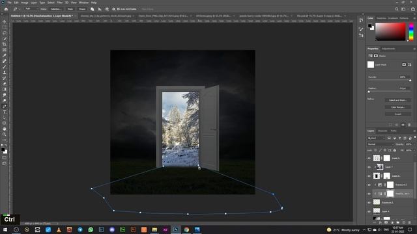The image size is (417, 234).
Task: Click delete layer trash icon in Layers panel
Action: [x=410, y=222]
